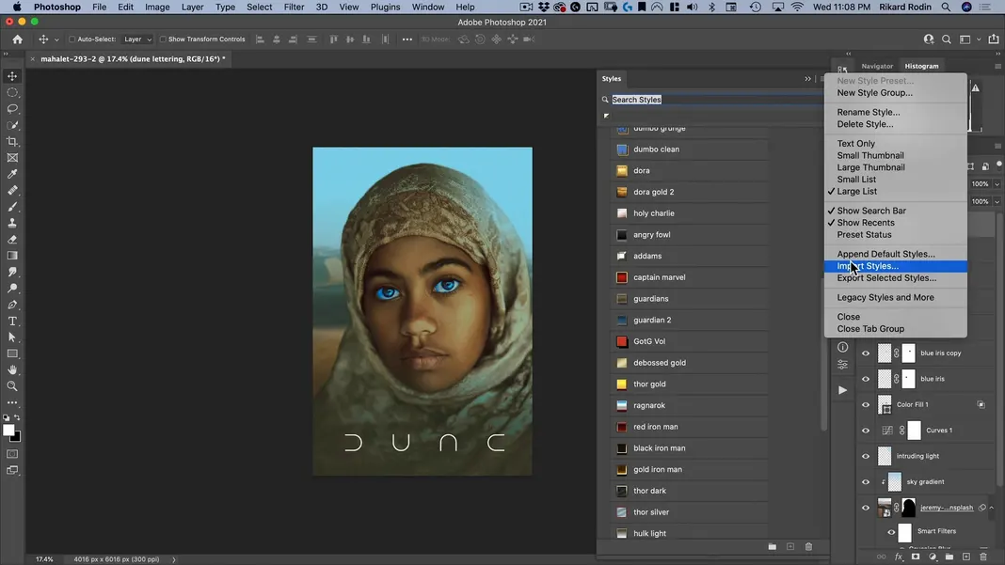Screen dimensions: 1005x565
Task: Hide the Curves 1 layer
Action: pos(866,431)
